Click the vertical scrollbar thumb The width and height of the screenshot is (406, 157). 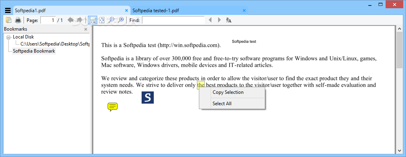coord(399,50)
